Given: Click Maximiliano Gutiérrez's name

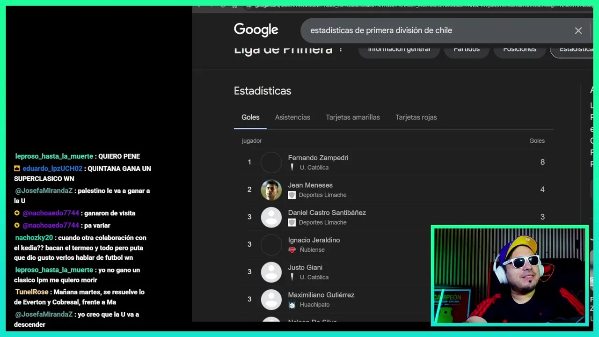Looking at the screenshot, I should click(321, 295).
